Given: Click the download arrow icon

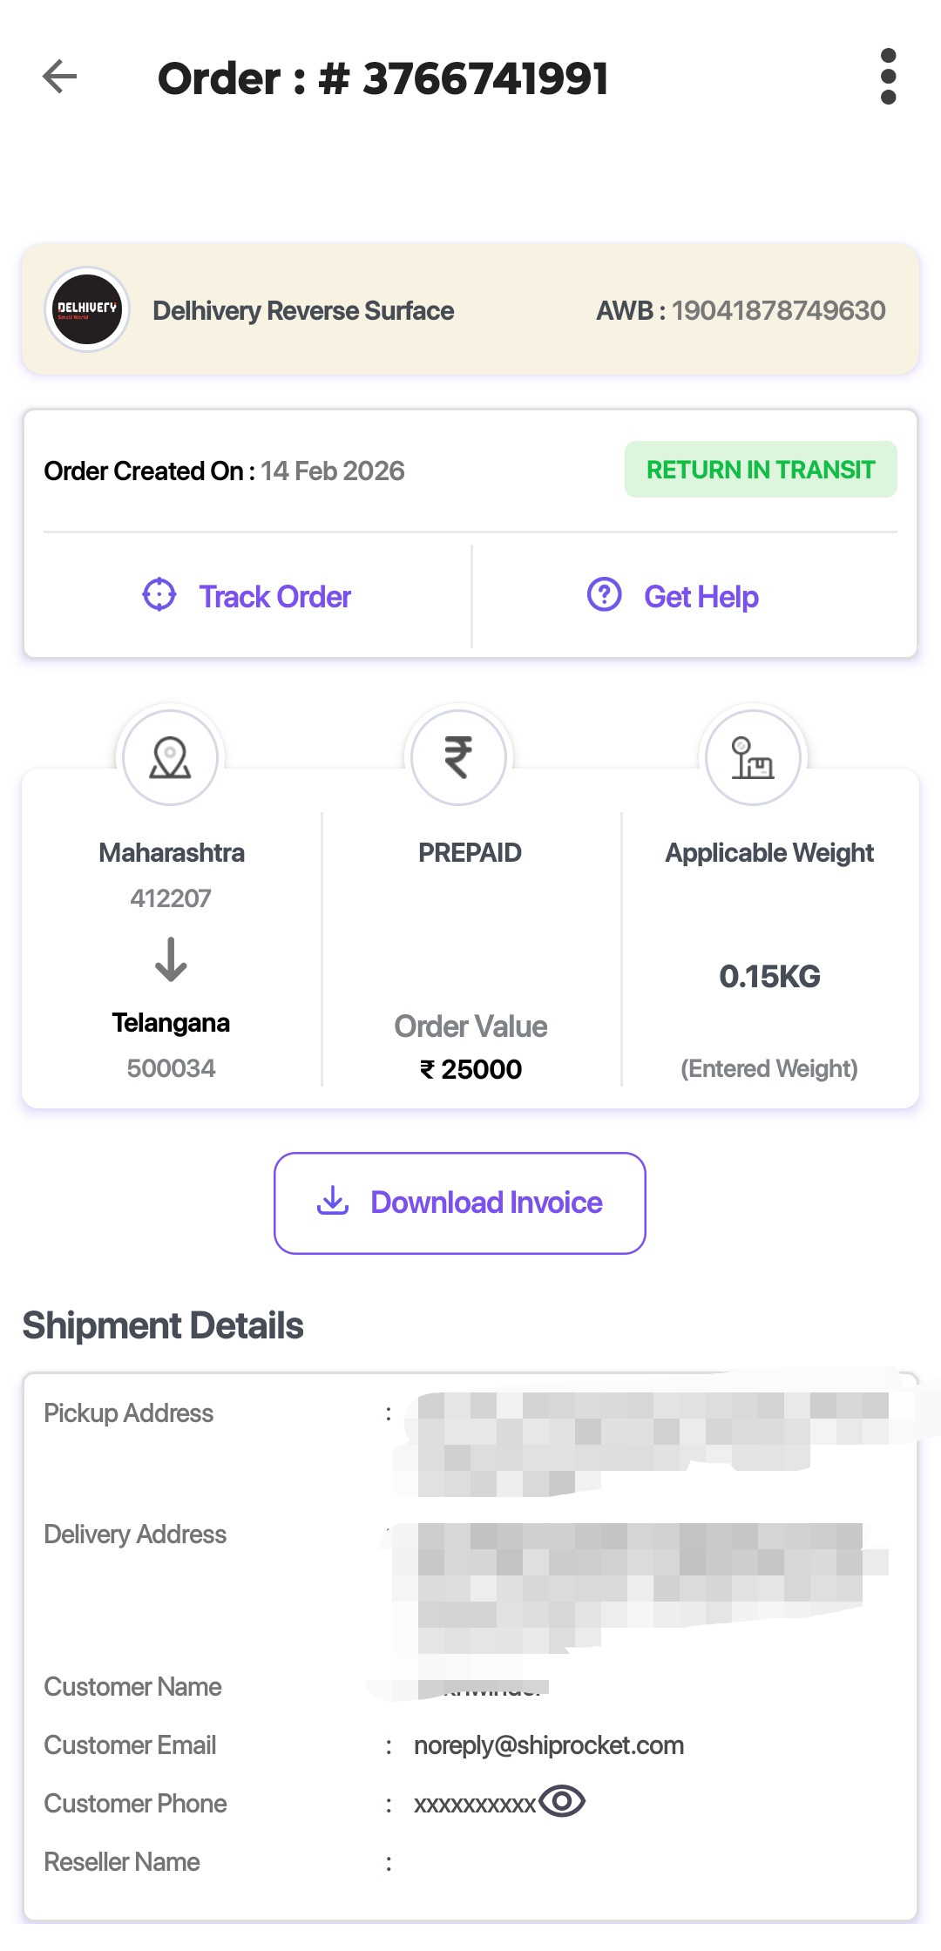Looking at the screenshot, I should 332,1201.
